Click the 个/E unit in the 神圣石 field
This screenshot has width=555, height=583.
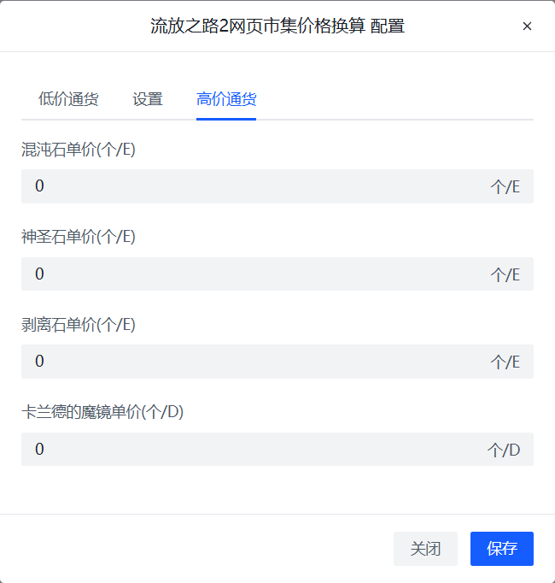(505, 275)
